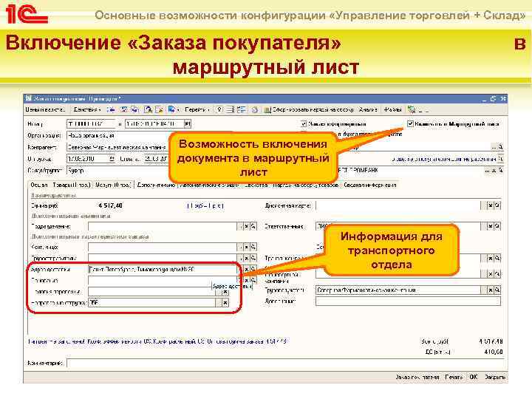532x399 pixels.
Task: Confirm the form with the OK button
Action: [x=474, y=378]
